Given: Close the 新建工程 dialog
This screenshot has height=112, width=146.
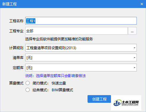Looking at the screenshot, I should pyautogui.click(x=142, y=4).
